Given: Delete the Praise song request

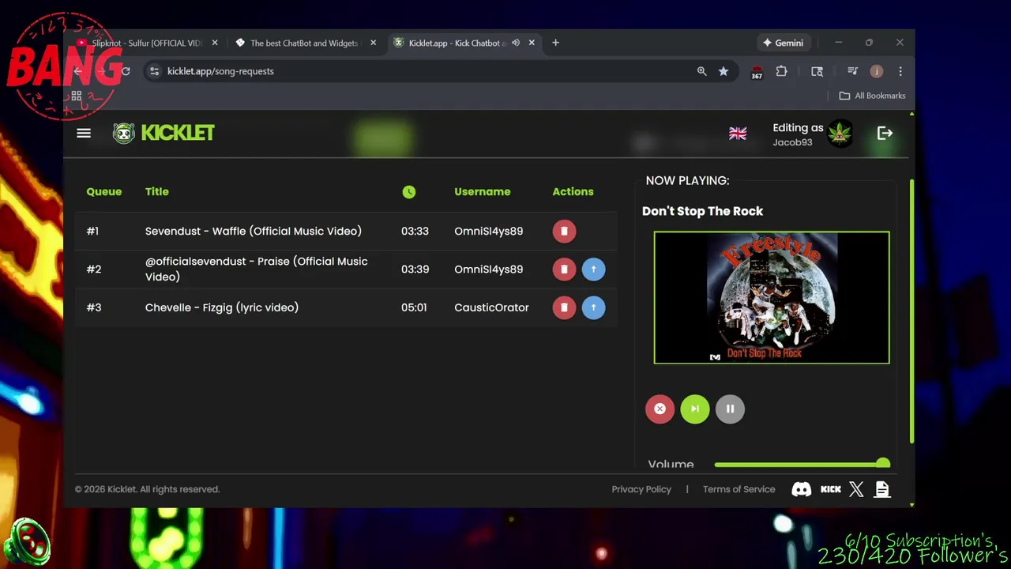Looking at the screenshot, I should (564, 269).
